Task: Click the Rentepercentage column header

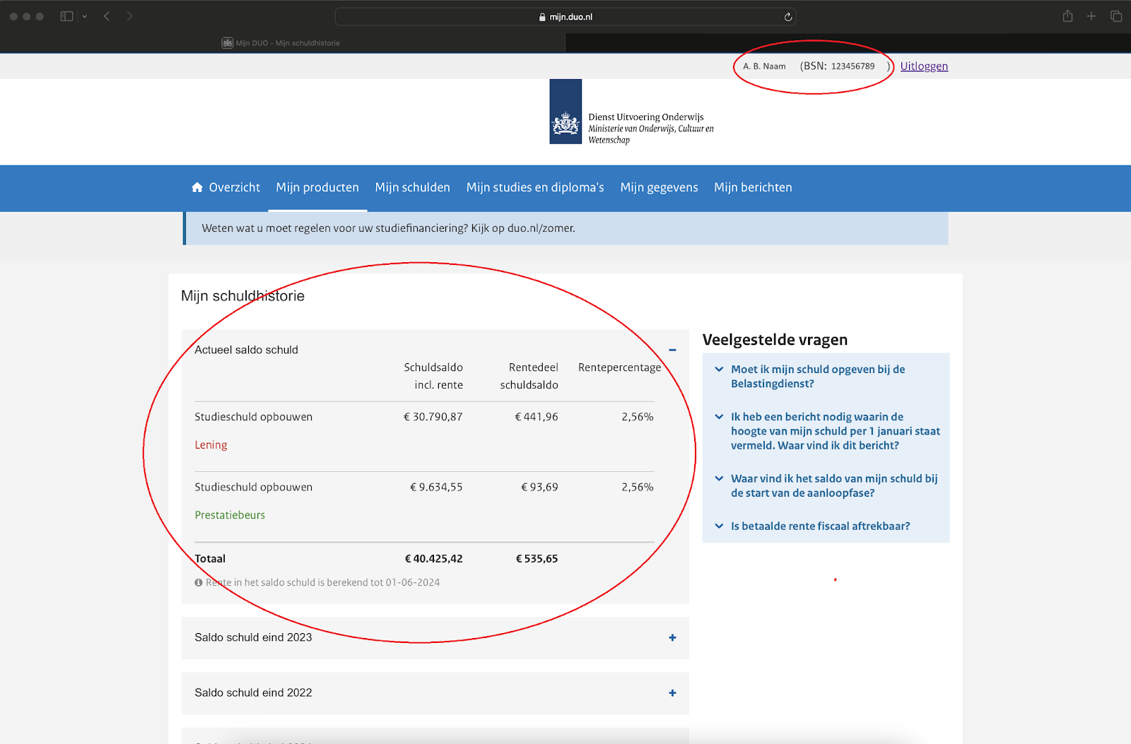Action: [619, 367]
